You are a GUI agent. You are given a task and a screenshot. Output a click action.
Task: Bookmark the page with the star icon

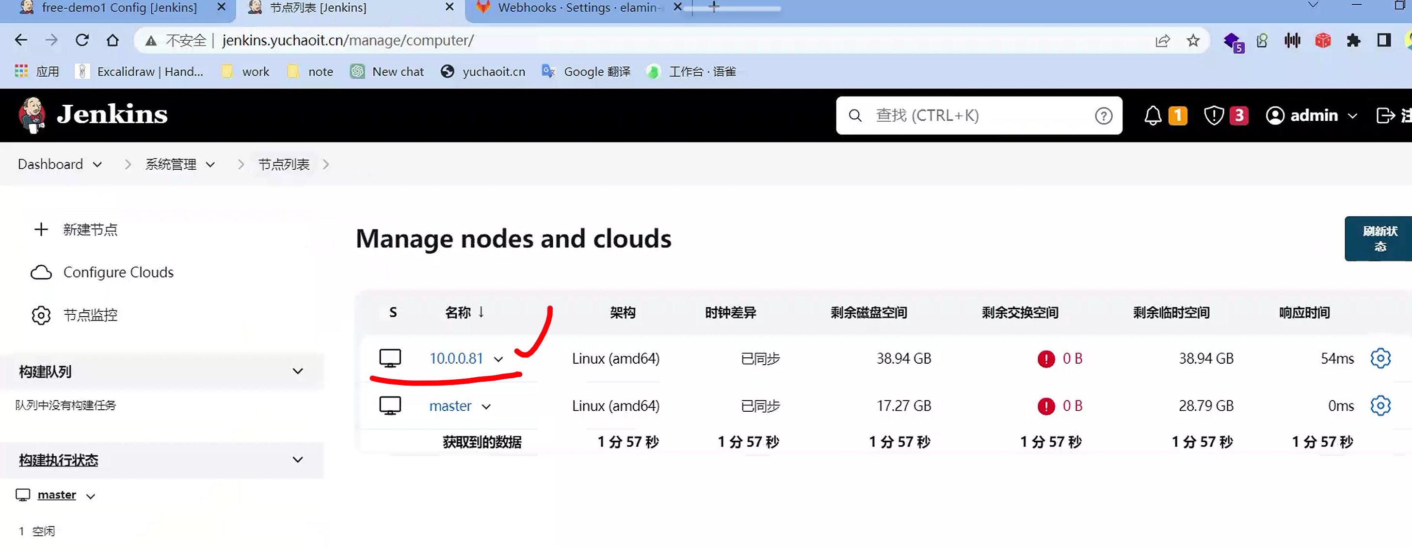[x=1193, y=41]
